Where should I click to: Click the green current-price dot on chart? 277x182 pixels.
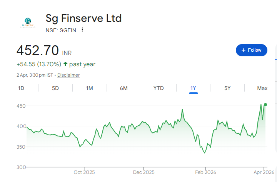click(265, 105)
